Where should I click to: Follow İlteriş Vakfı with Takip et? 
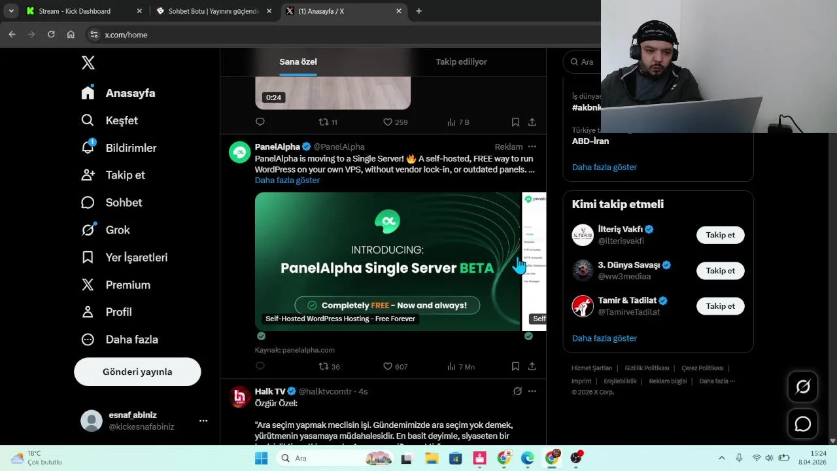(720, 235)
